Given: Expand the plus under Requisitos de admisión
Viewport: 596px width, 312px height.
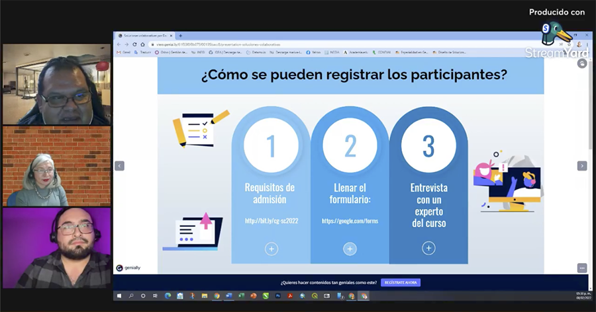Looking at the screenshot, I should pos(272,249).
